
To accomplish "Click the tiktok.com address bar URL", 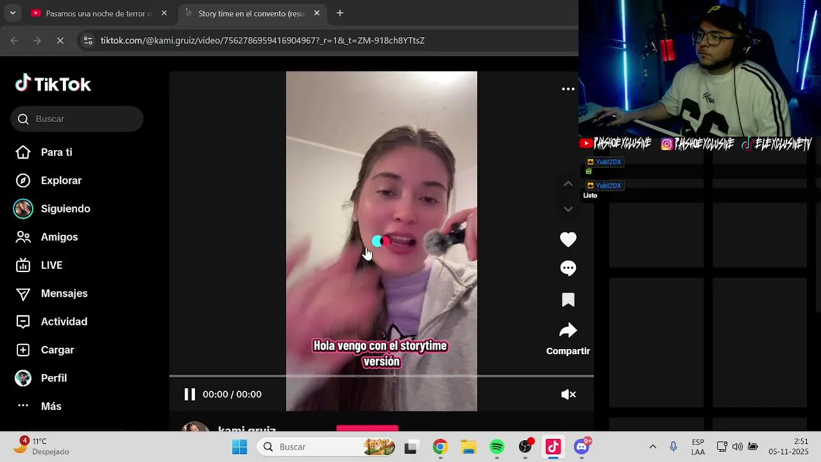I will click(262, 40).
